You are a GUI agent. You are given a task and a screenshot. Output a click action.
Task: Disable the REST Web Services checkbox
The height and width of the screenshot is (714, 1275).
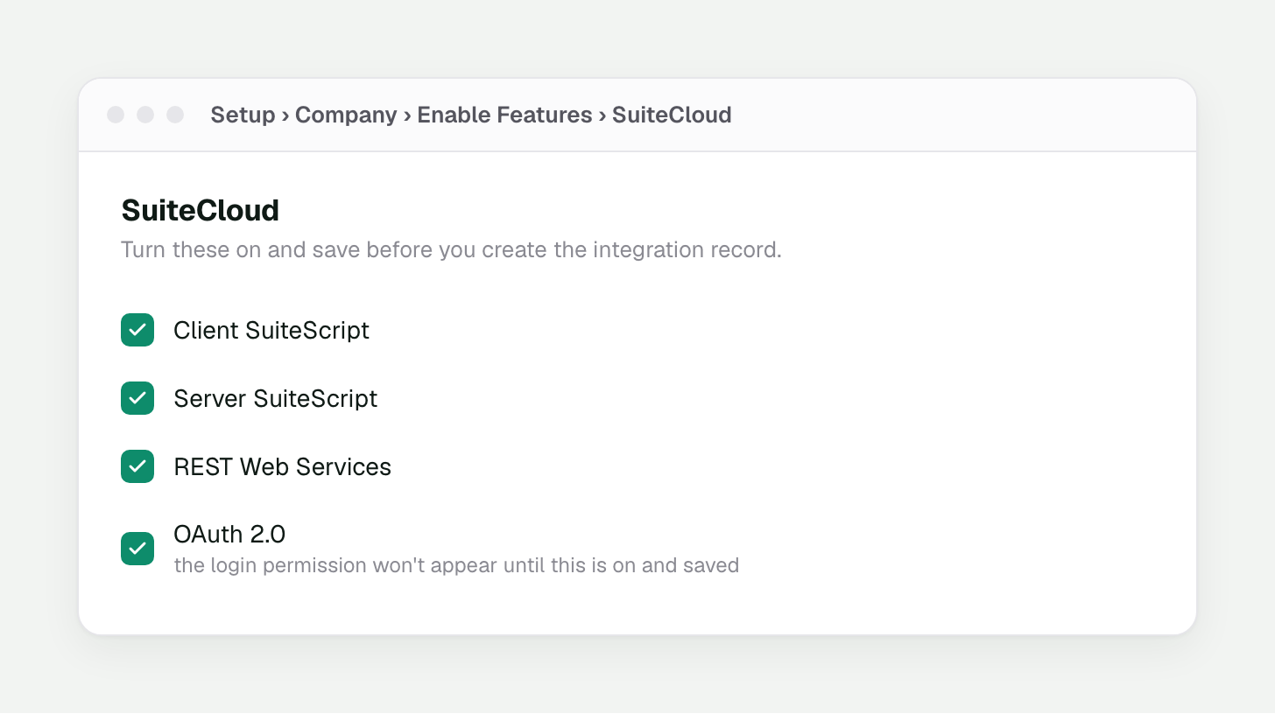point(137,466)
